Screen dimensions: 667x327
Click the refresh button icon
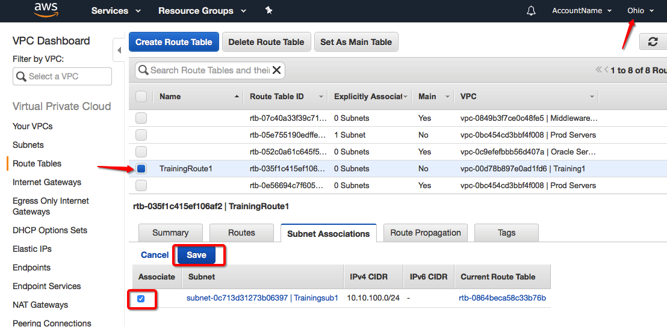click(x=653, y=41)
